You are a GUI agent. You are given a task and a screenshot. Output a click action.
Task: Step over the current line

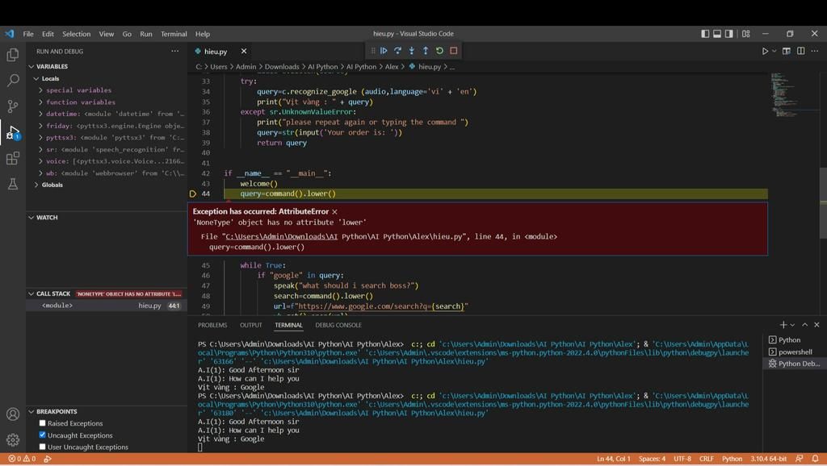pyautogui.click(x=397, y=51)
